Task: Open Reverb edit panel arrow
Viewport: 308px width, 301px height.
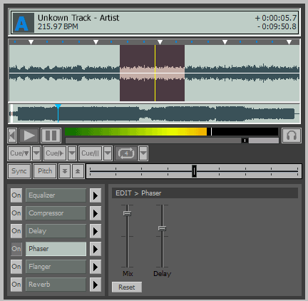Action: coord(96,285)
